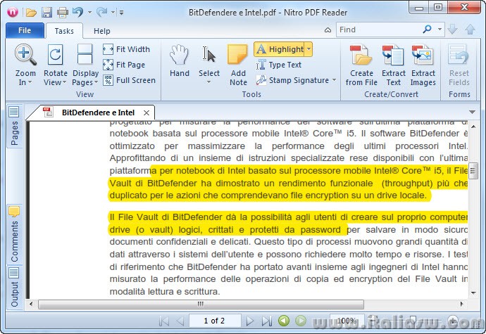Click the vertical scrollbar down arrow
This screenshot has height=334, width=486.
point(473,293)
